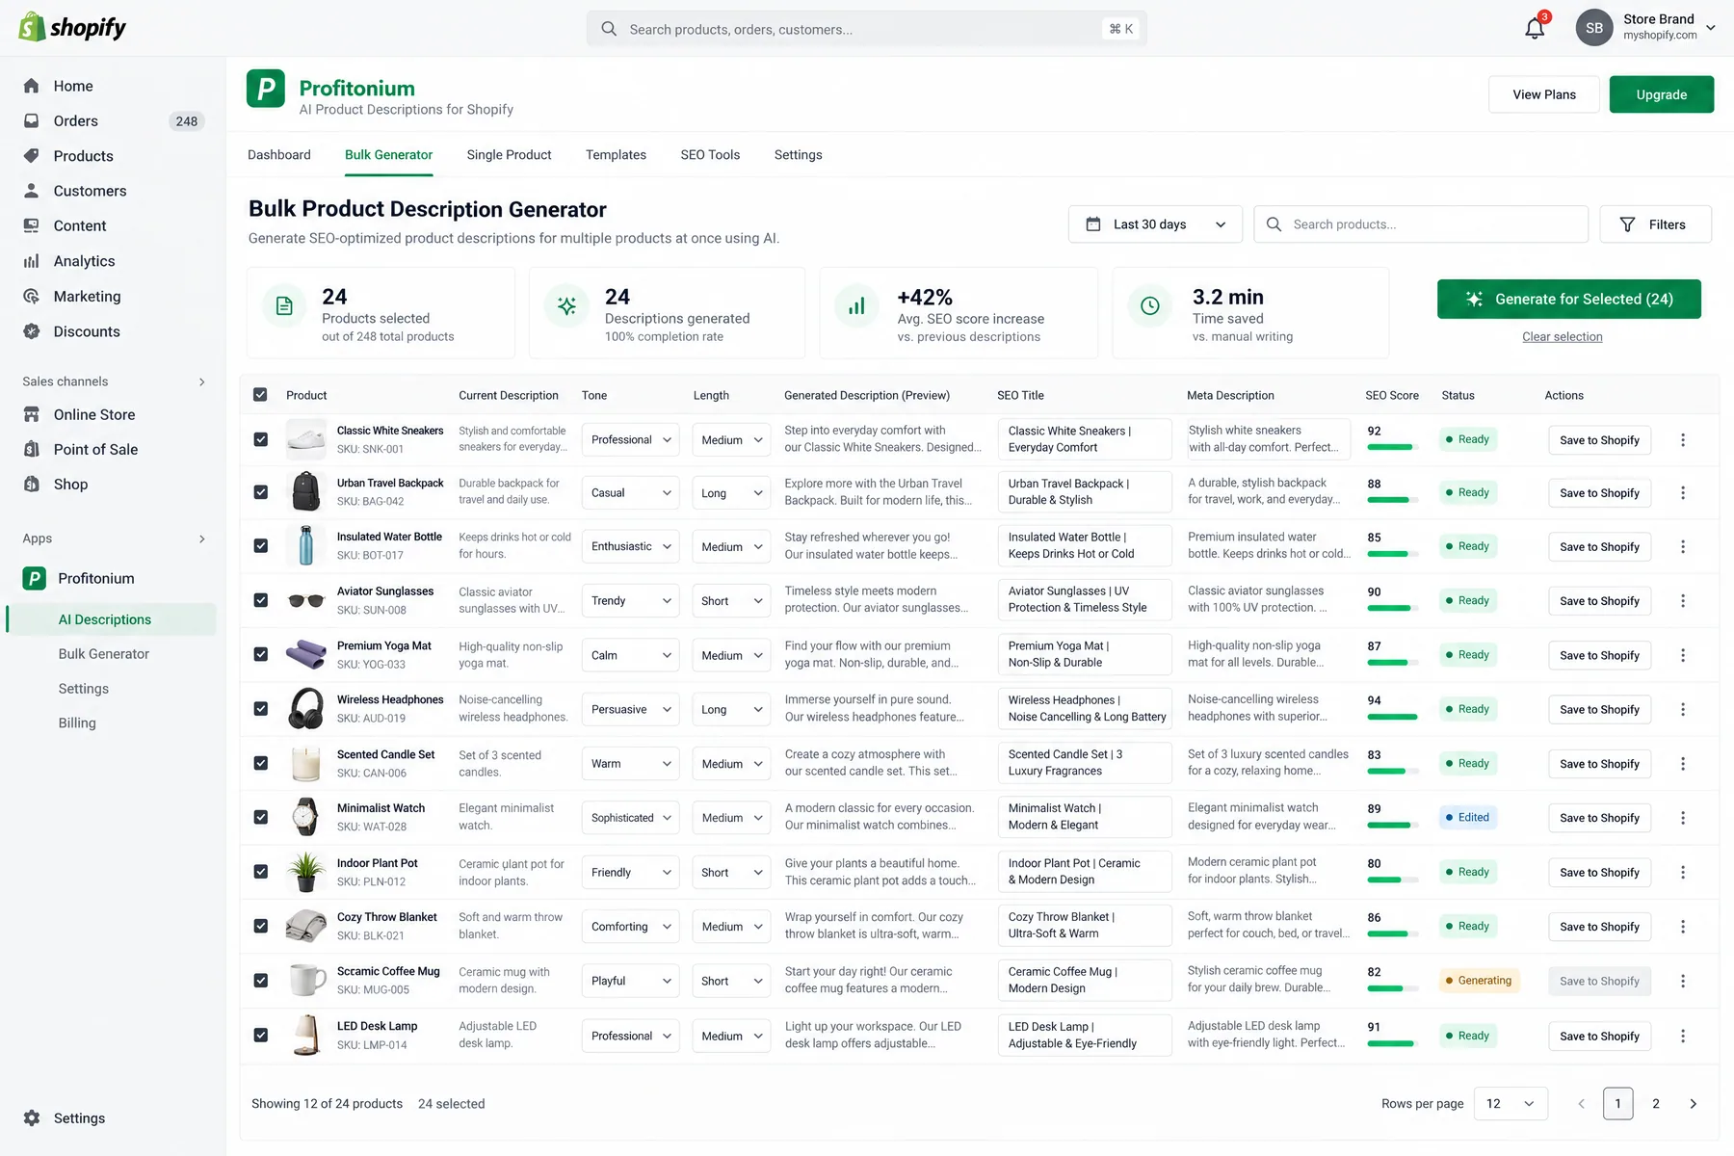This screenshot has width=1734, height=1156.
Task: Open more actions for Classic White Sneakers
Action: (1683, 439)
